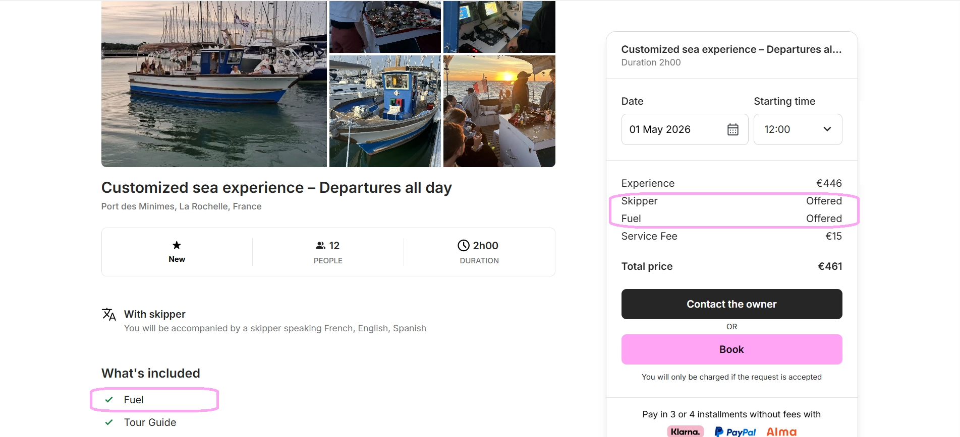Open the boat navigation instruments photo
Image resolution: width=960 pixels, height=437 pixels.
coord(499,27)
